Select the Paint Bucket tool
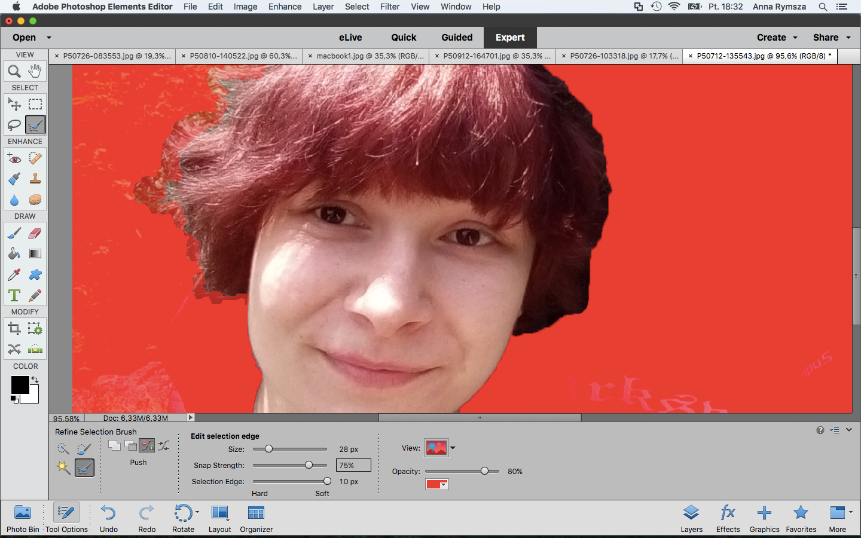Screen dimensions: 861x538 tap(14, 253)
